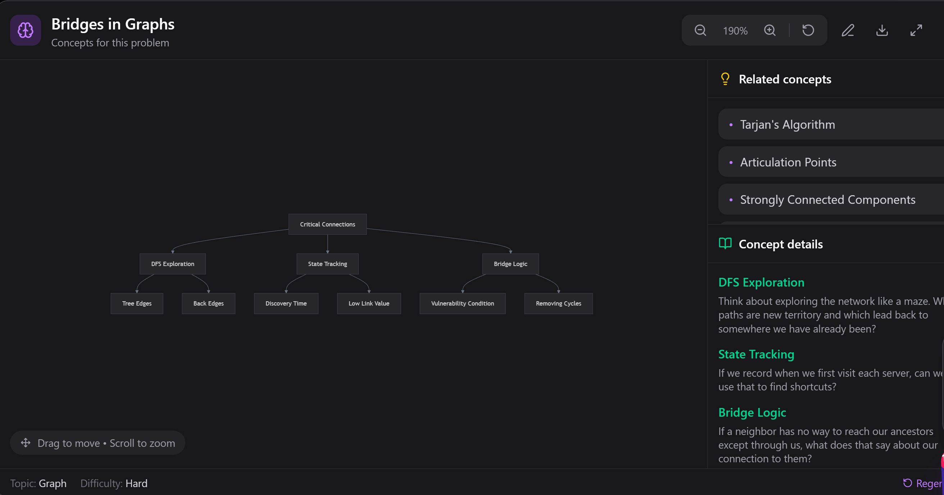Open Strongly Connected Components concept

coord(828,200)
